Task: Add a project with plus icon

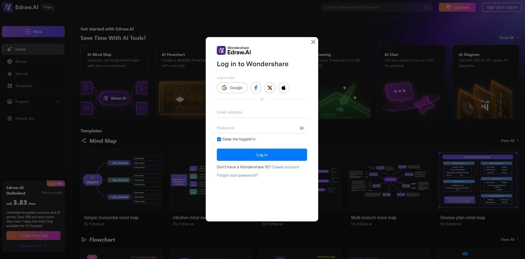Action: click(x=57, y=102)
